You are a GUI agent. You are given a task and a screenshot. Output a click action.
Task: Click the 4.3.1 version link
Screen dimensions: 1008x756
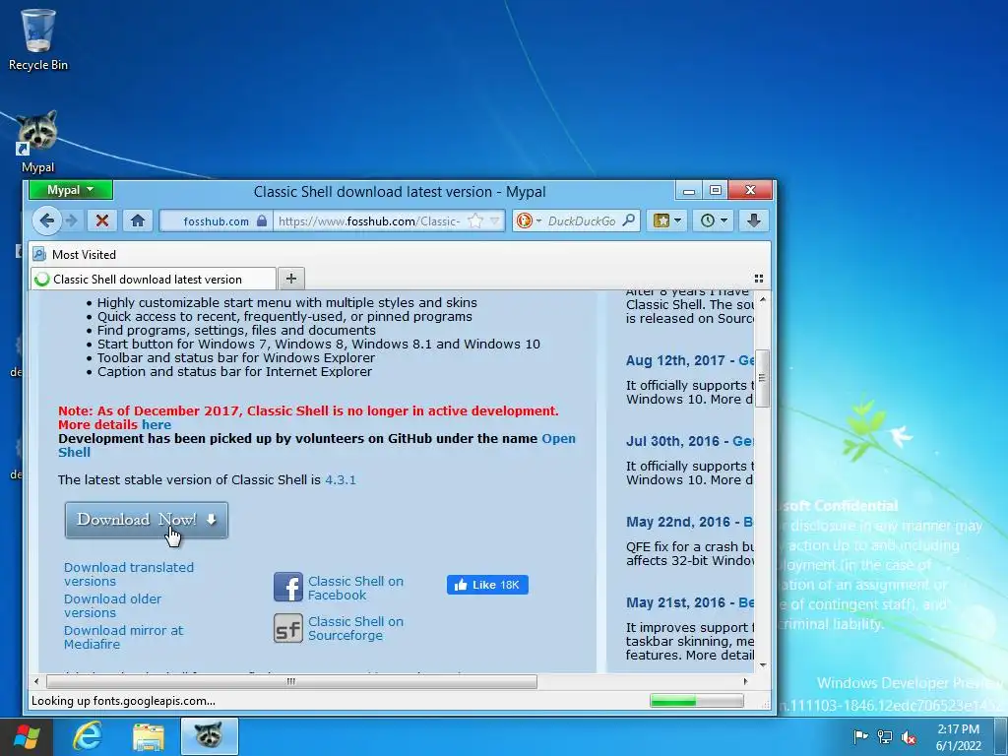(x=340, y=479)
